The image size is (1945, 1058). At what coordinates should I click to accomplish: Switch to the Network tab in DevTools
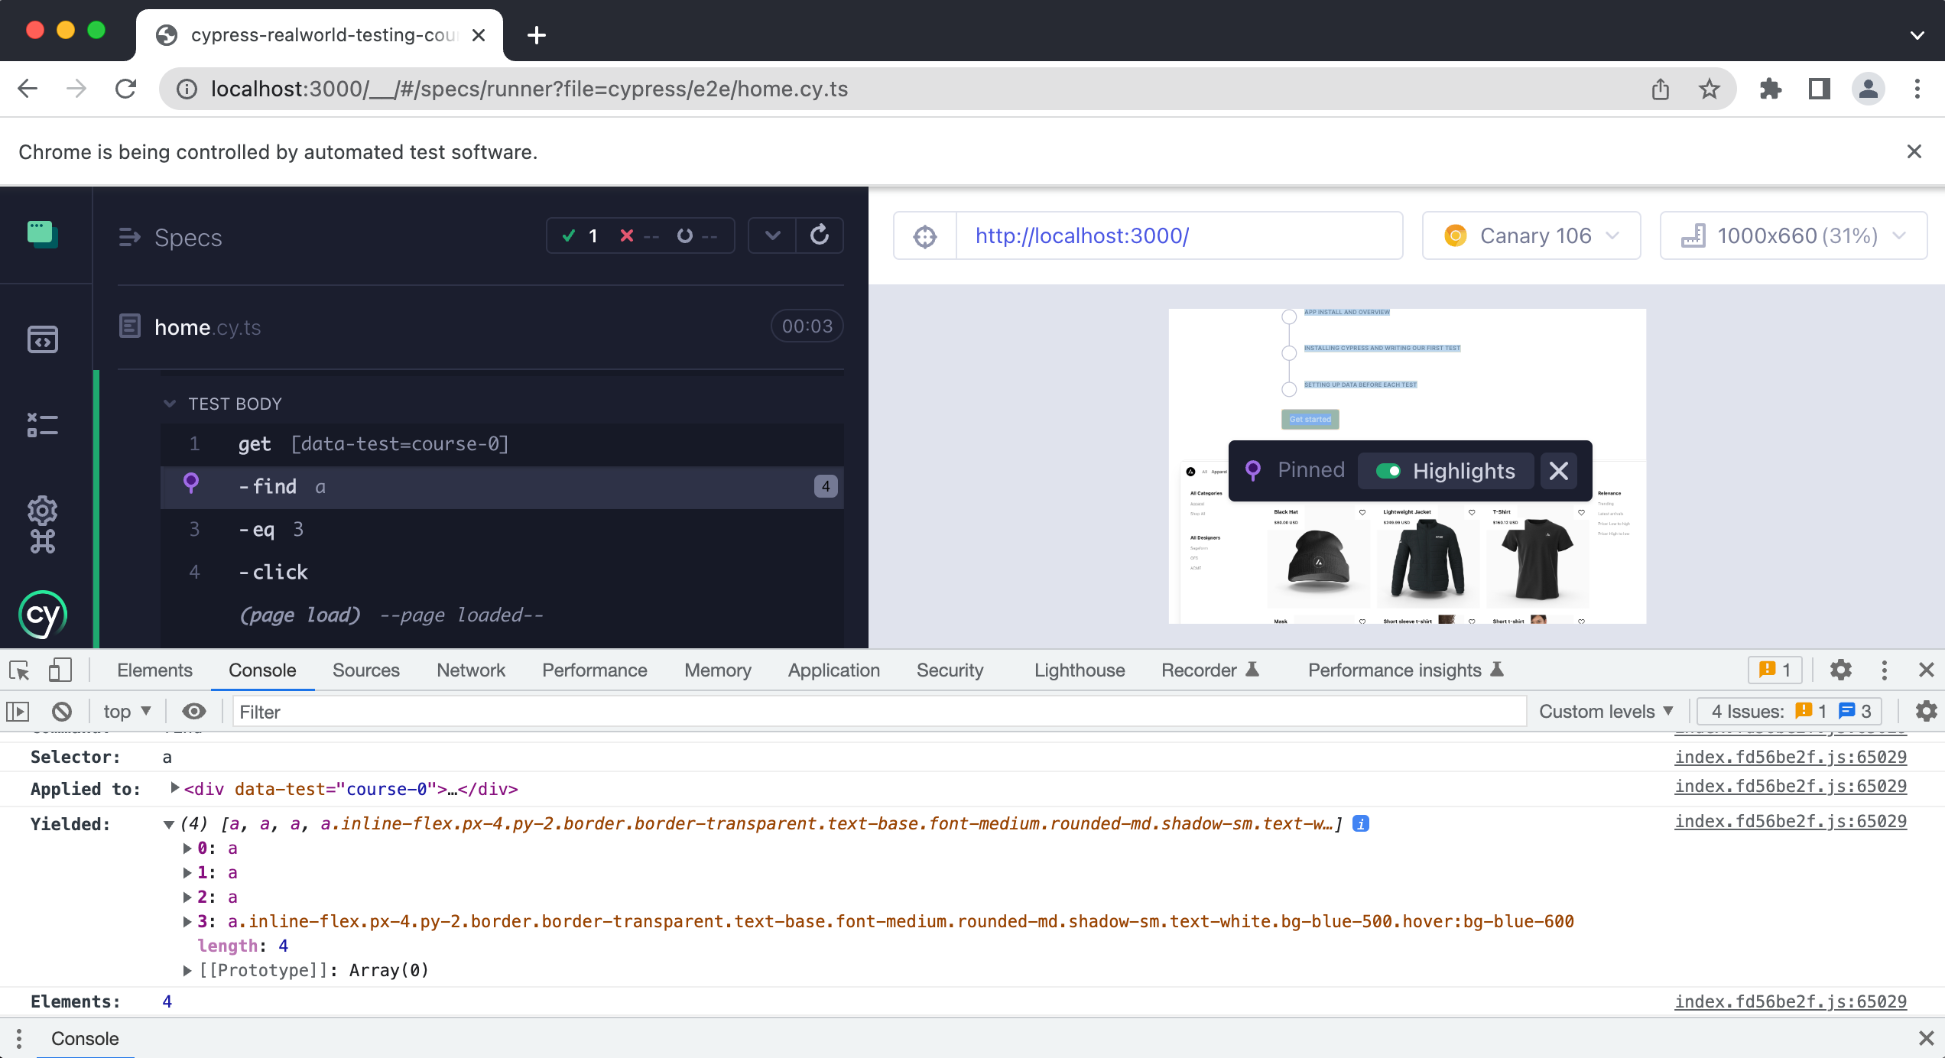click(x=470, y=670)
